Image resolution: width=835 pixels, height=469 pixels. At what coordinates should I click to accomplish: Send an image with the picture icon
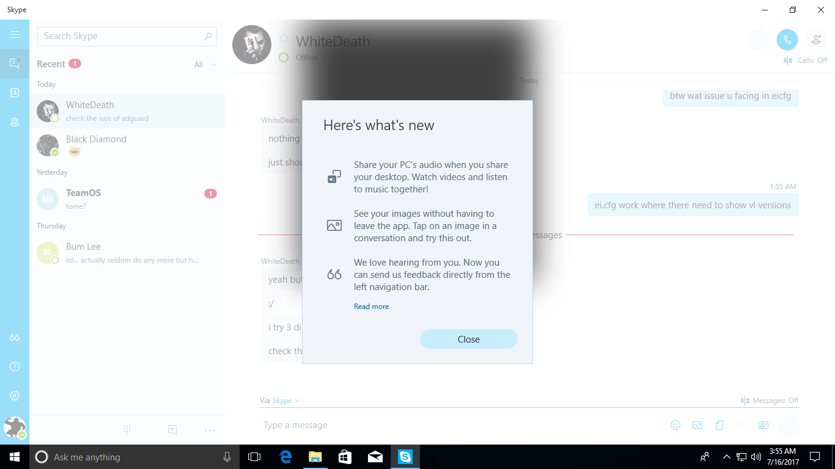coord(697,425)
